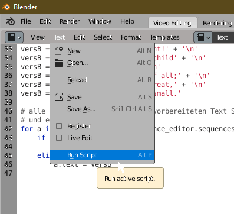Expand the text datablock dropdown arrow

(x=208, y=37)
